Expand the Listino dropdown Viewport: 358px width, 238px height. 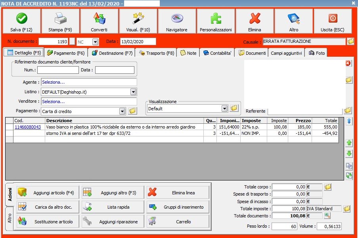tap(133, 92)
